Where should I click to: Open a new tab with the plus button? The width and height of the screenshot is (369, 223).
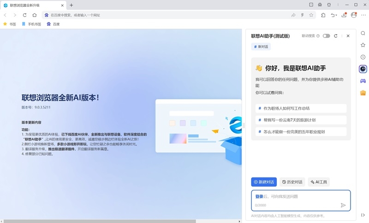(71, 5)
